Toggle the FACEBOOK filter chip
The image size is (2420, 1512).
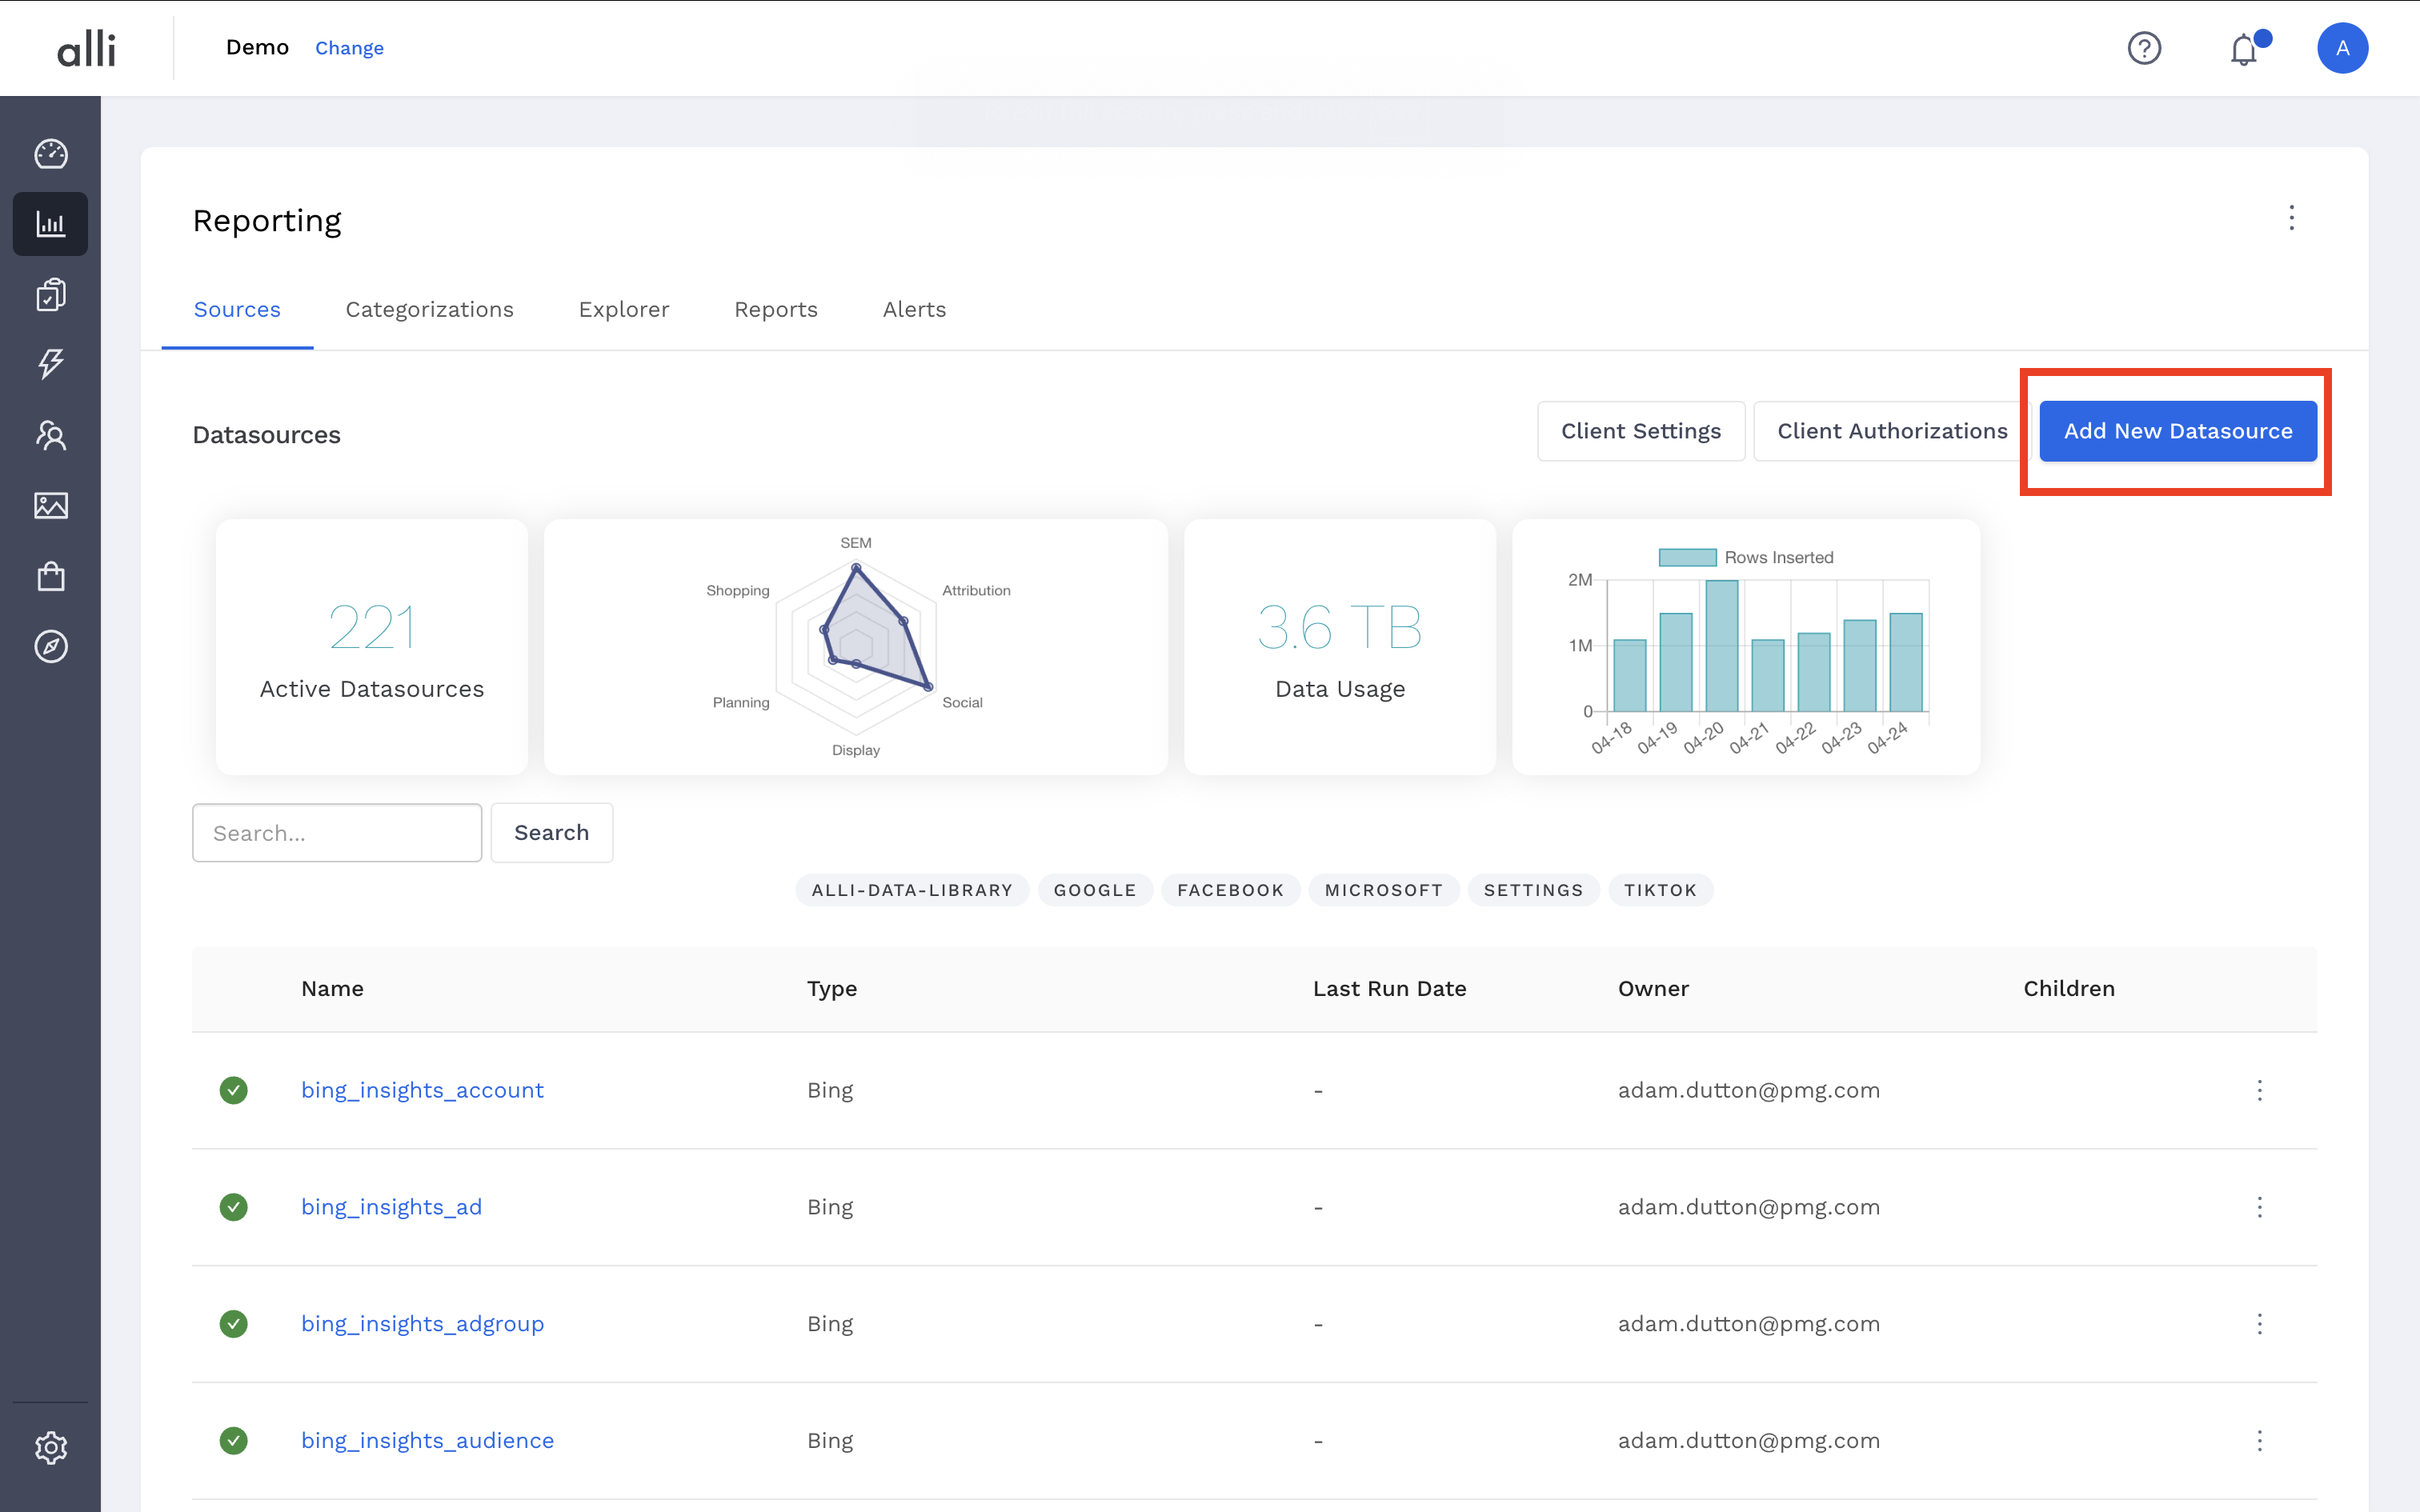point(1230,889)
